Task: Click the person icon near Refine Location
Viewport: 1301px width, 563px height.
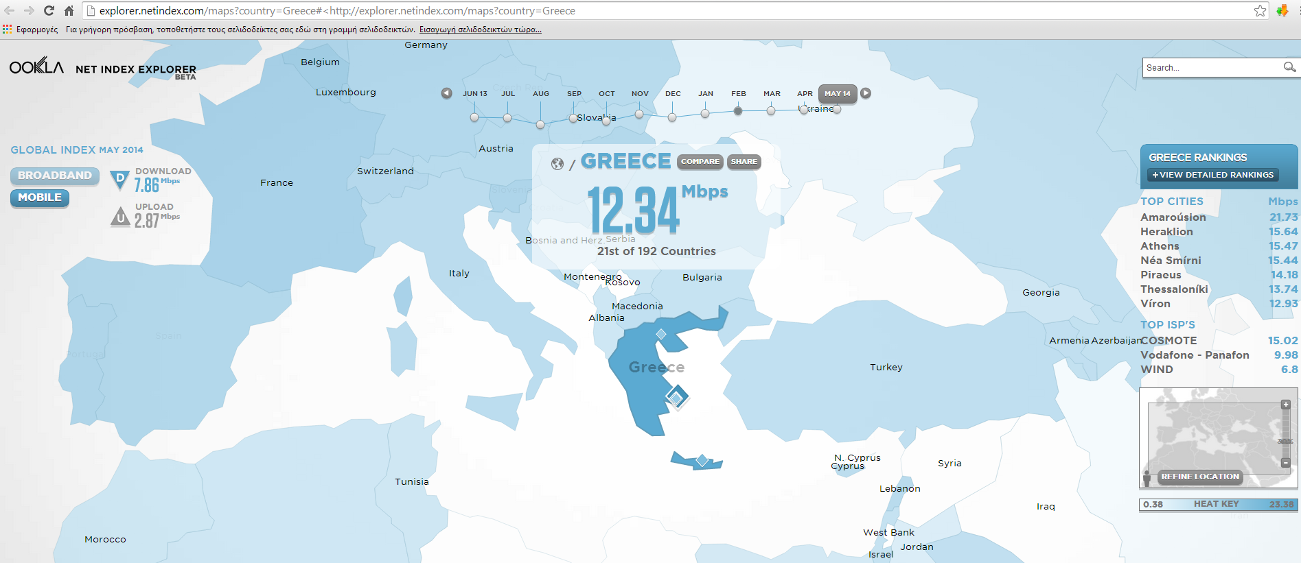Action: click(1147, 477)
